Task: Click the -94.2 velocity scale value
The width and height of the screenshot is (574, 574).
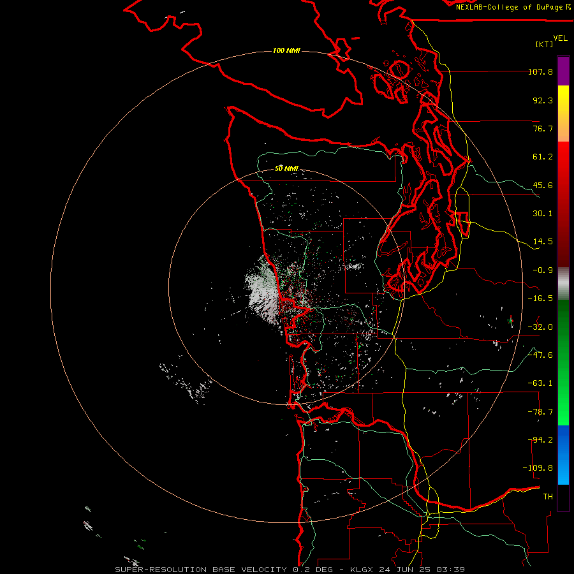Action: [x=540, y=440]
